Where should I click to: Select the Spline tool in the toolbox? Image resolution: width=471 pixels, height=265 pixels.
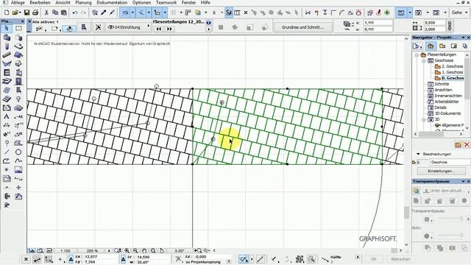(18, 160)
